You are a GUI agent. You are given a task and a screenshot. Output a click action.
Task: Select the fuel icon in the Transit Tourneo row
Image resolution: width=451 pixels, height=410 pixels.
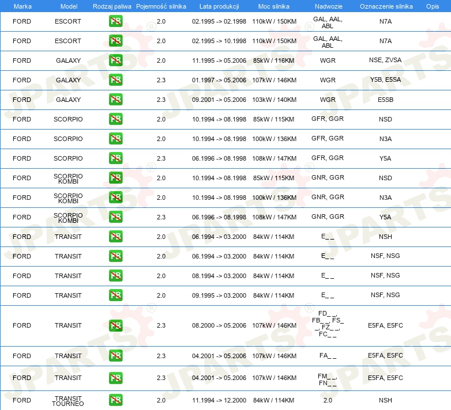click(115, 400)
